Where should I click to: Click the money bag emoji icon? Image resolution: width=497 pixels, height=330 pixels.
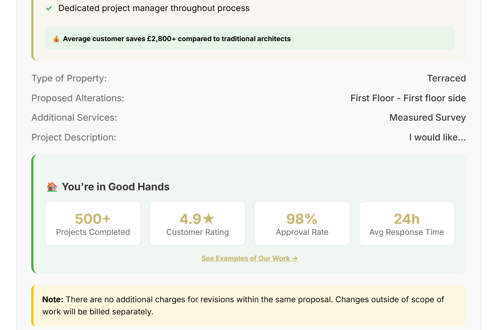[x=56, y=39]
